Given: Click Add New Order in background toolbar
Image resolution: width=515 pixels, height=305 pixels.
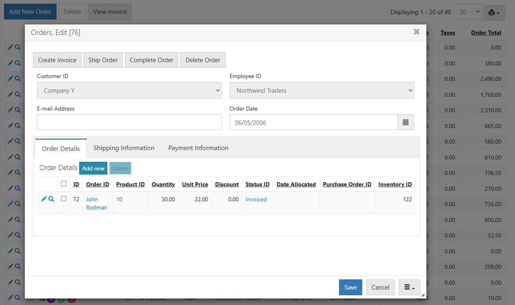Looking at the screenshot, I should tap(30, 12).
